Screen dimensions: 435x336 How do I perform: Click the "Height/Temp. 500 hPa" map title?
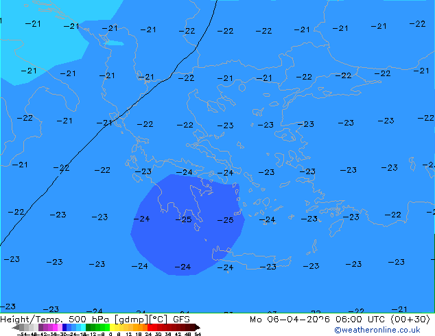54,320
